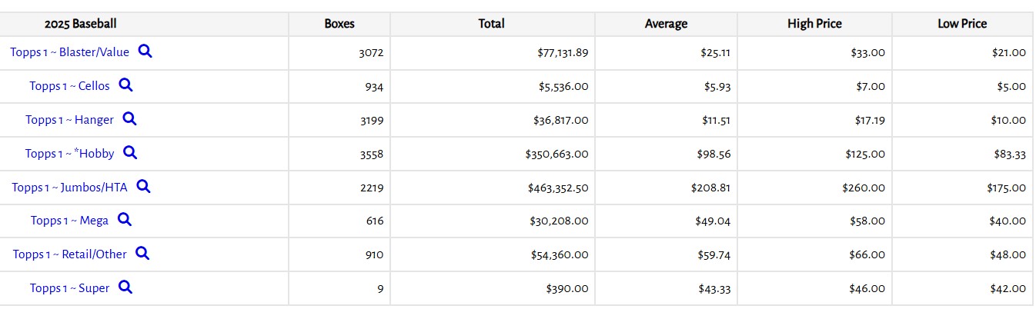
Task: Click magnifier icon for Retail/Other row
Action: tap(142, 254)
